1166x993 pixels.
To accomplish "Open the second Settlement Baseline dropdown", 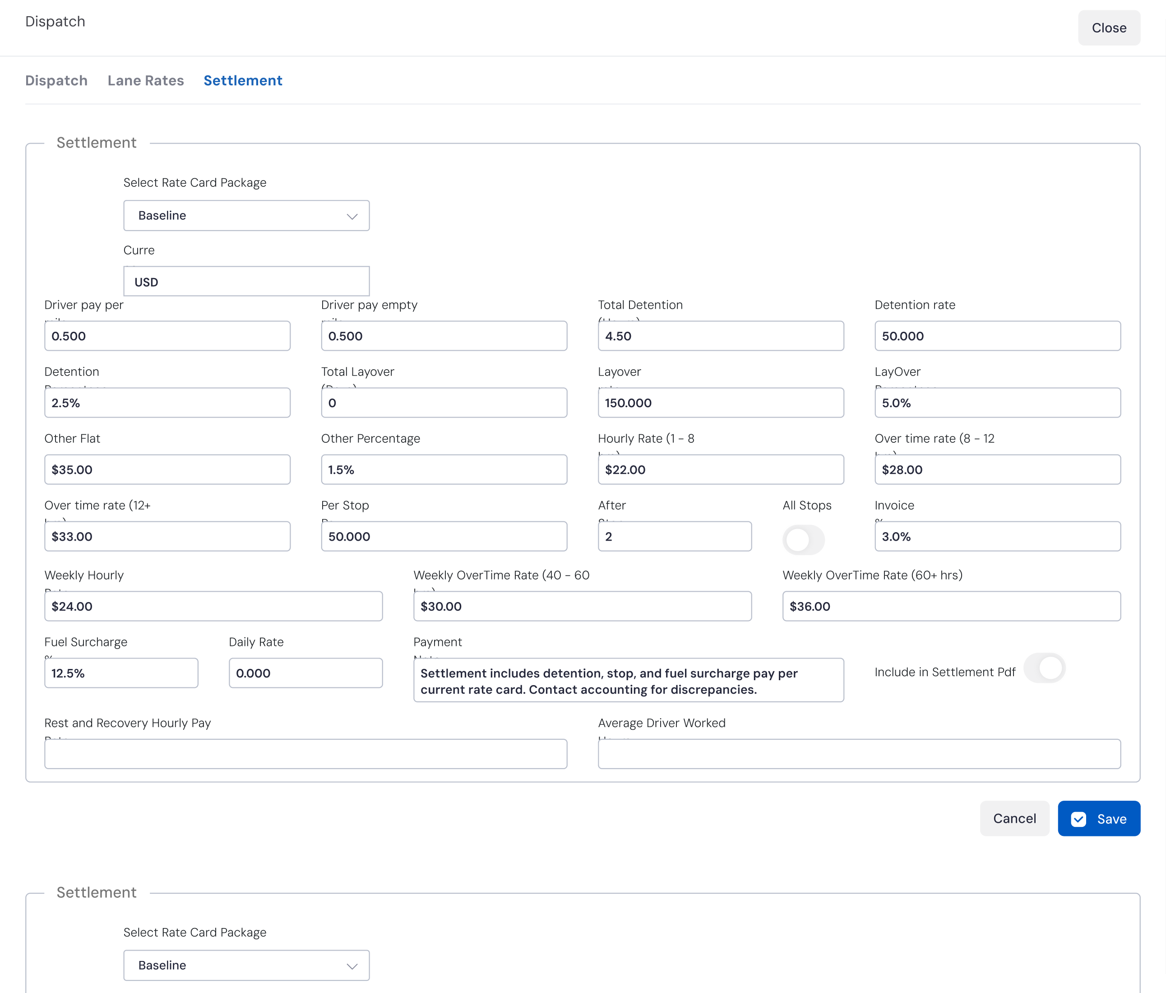I will (246, 965).
